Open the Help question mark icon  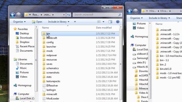coord(117,22)
